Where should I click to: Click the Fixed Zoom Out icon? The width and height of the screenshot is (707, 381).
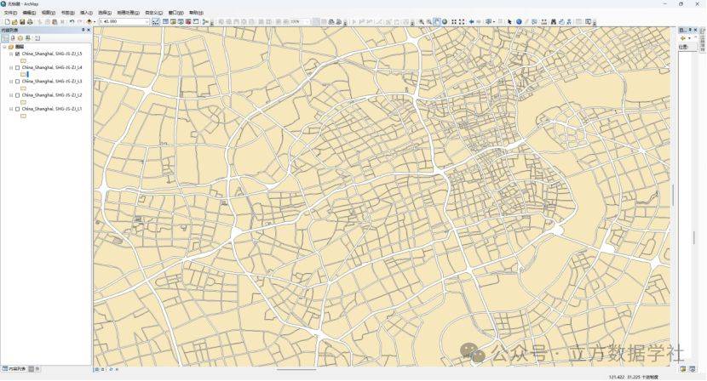462,21
